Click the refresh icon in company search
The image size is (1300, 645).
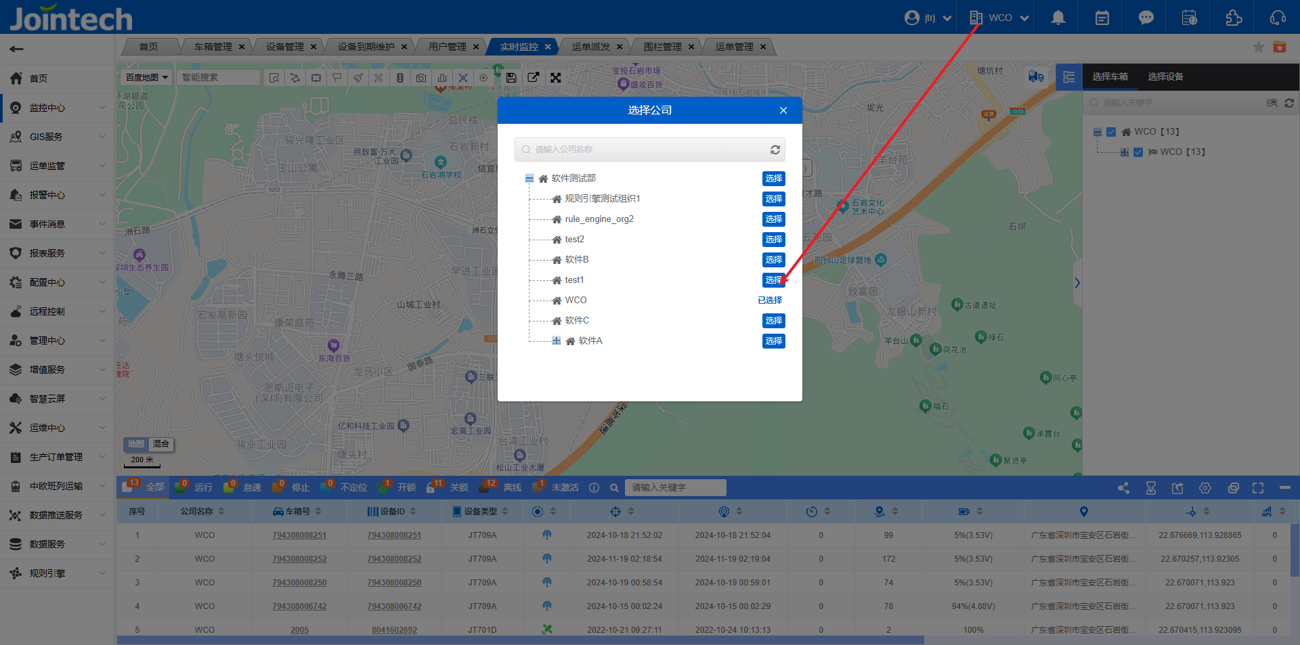click(775, 150)
